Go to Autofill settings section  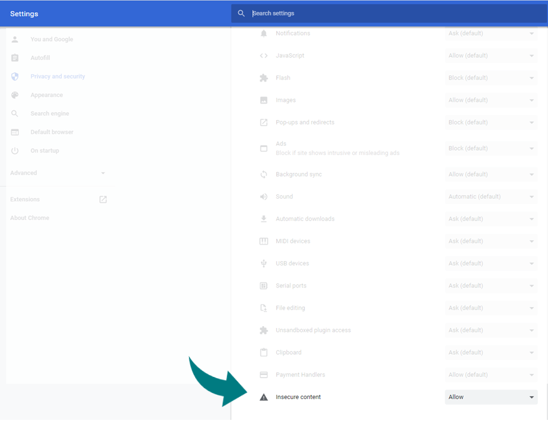(x=40, y=58)
